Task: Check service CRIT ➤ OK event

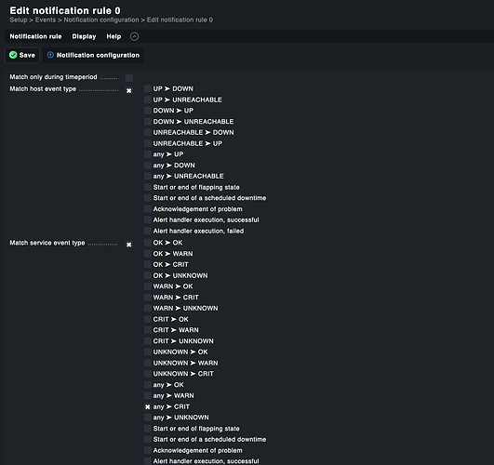Action: [147, 319]
